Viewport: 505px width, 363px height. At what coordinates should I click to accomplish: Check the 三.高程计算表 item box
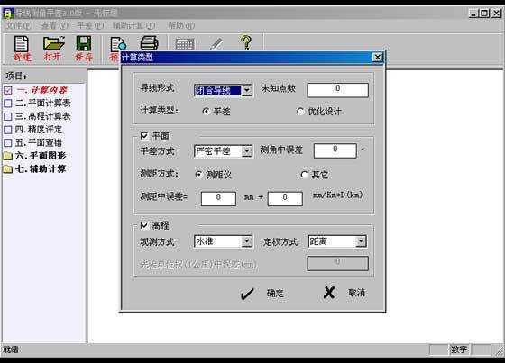pos(8,116)
